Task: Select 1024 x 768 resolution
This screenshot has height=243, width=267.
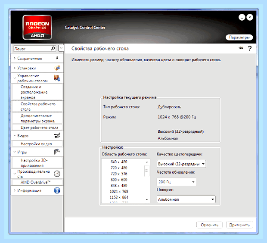Action: click(x=119, y=191)
